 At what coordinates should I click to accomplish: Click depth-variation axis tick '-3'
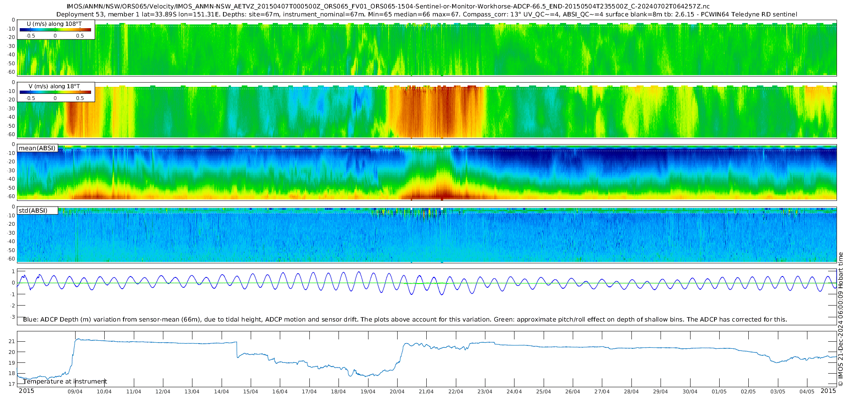12,317
